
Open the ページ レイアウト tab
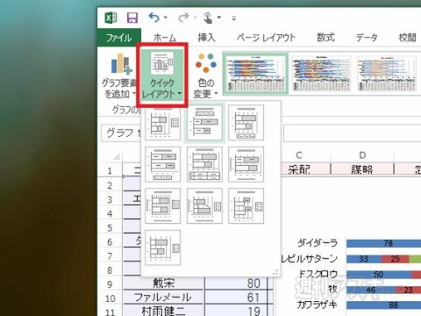[x=266, y=38]
